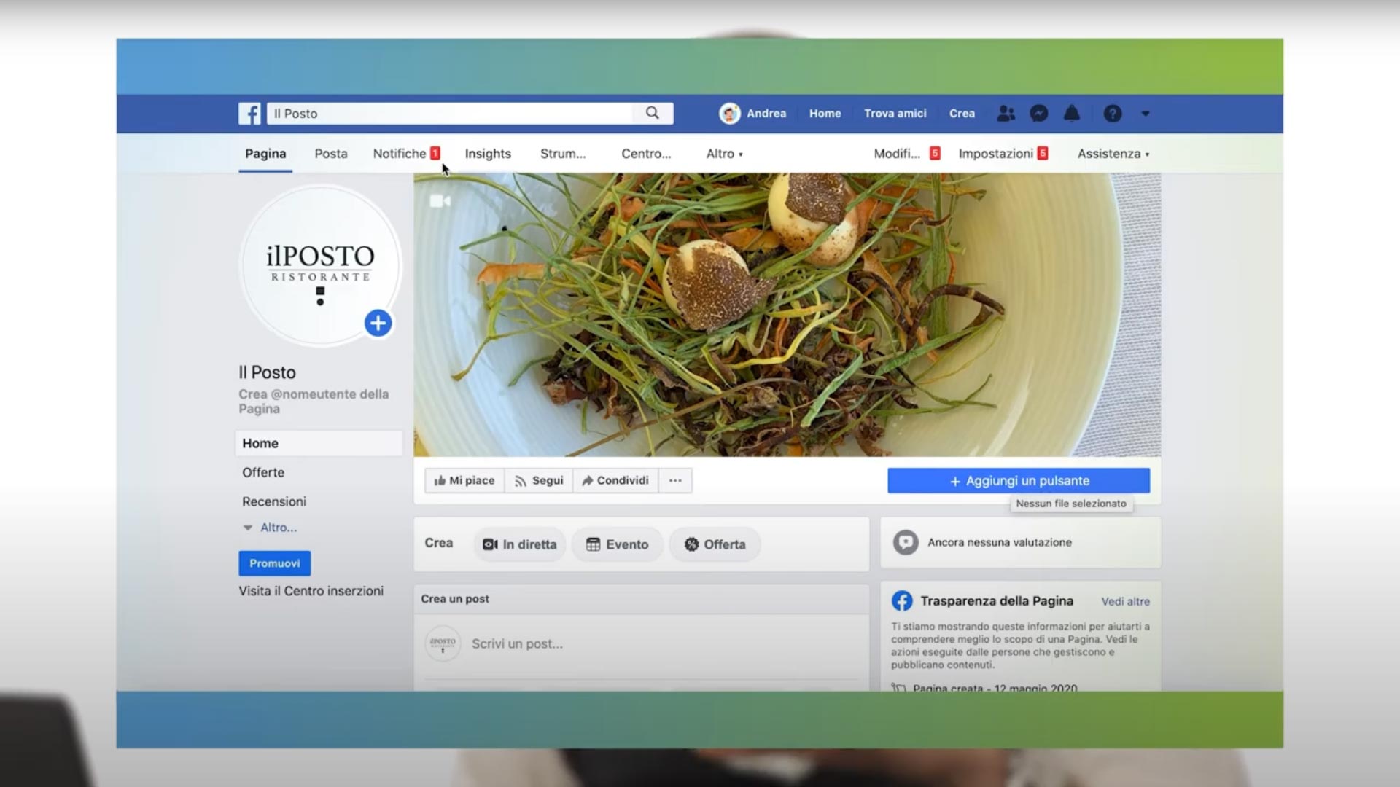
Task: Open the Centro... tab
Action: pyautogui.click(x=646, y=154)
